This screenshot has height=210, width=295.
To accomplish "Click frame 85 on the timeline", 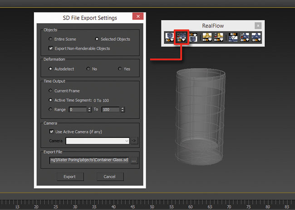I will tap(287, 207).
